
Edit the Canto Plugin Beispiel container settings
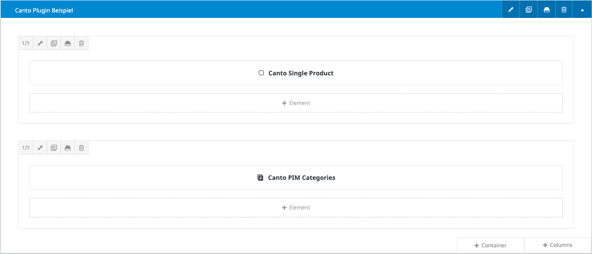point(511,10)
